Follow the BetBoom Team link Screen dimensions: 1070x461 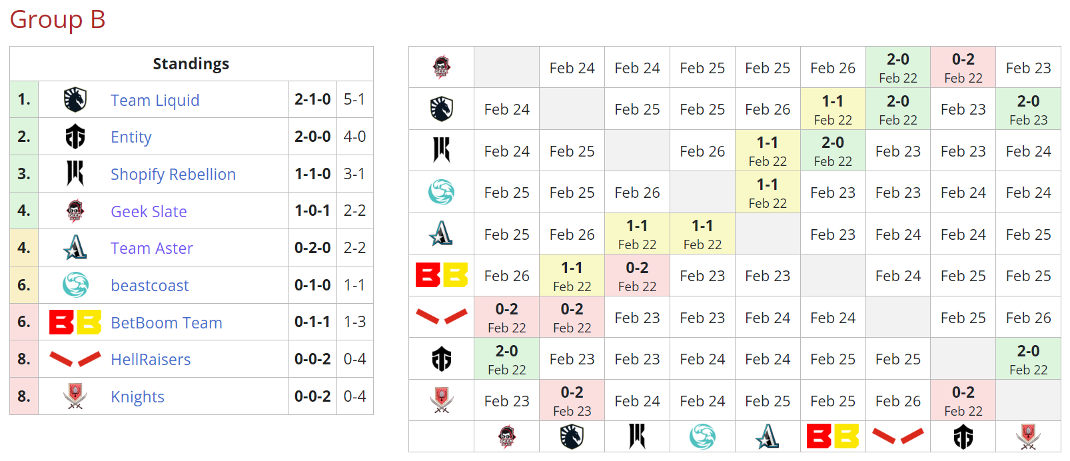(x=167, y=323)
